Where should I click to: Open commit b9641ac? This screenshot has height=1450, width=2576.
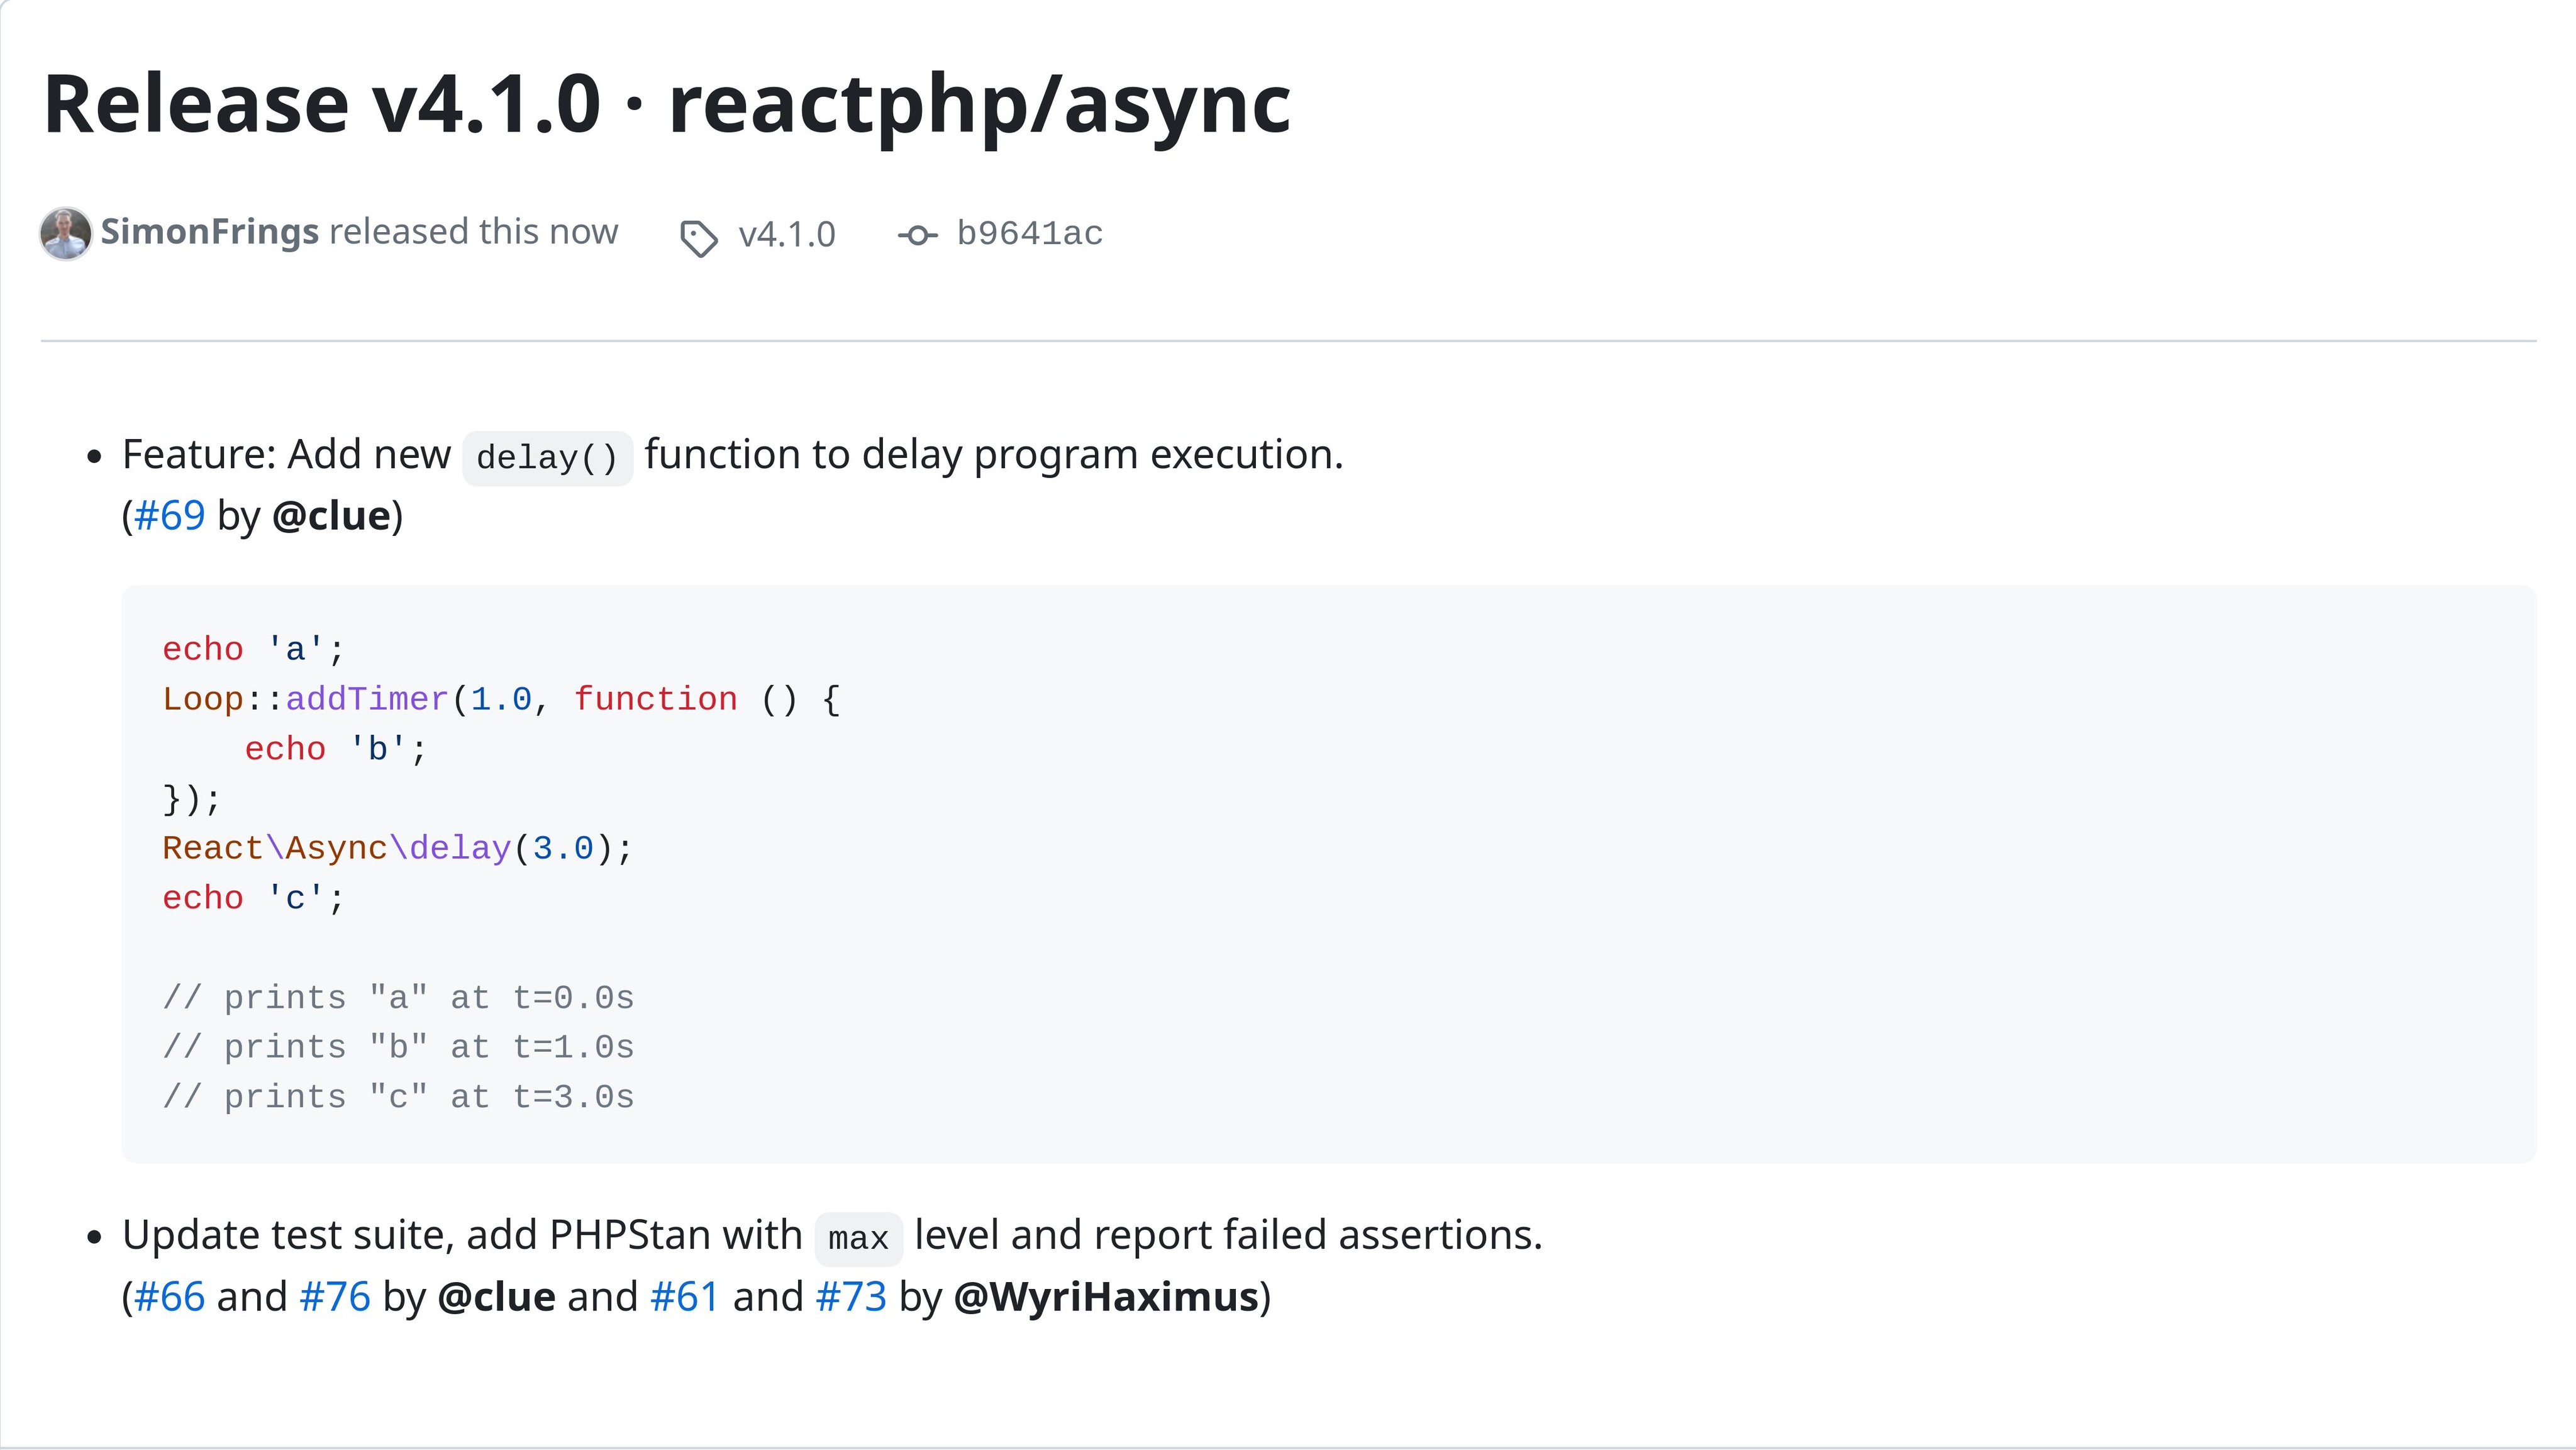[1029, 234]
